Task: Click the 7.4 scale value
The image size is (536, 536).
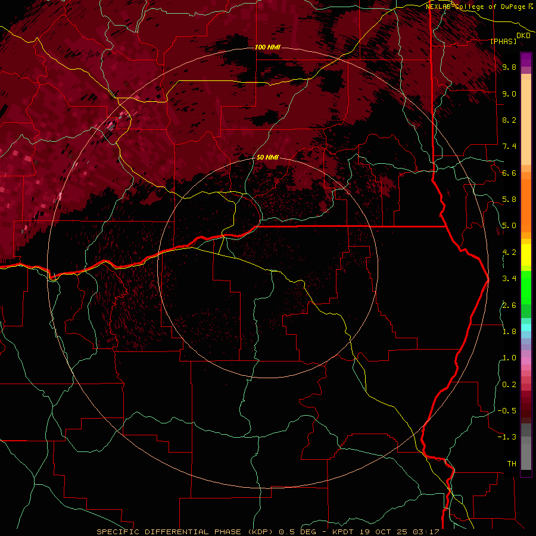Action: click(509, 147)
